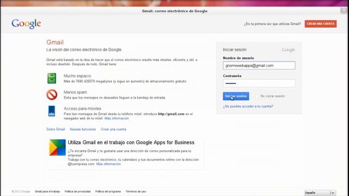Click the 'http://gmail.com' bold text
The image size is (349, 196).
(x=171, y=114)
